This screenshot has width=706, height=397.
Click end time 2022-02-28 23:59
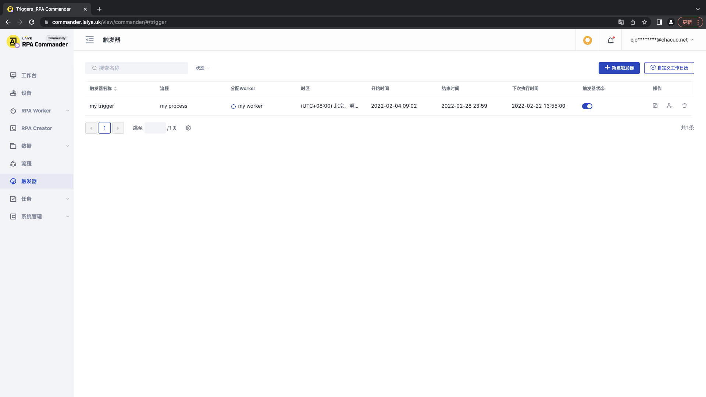pyautogui.click(x=464, y=106)
